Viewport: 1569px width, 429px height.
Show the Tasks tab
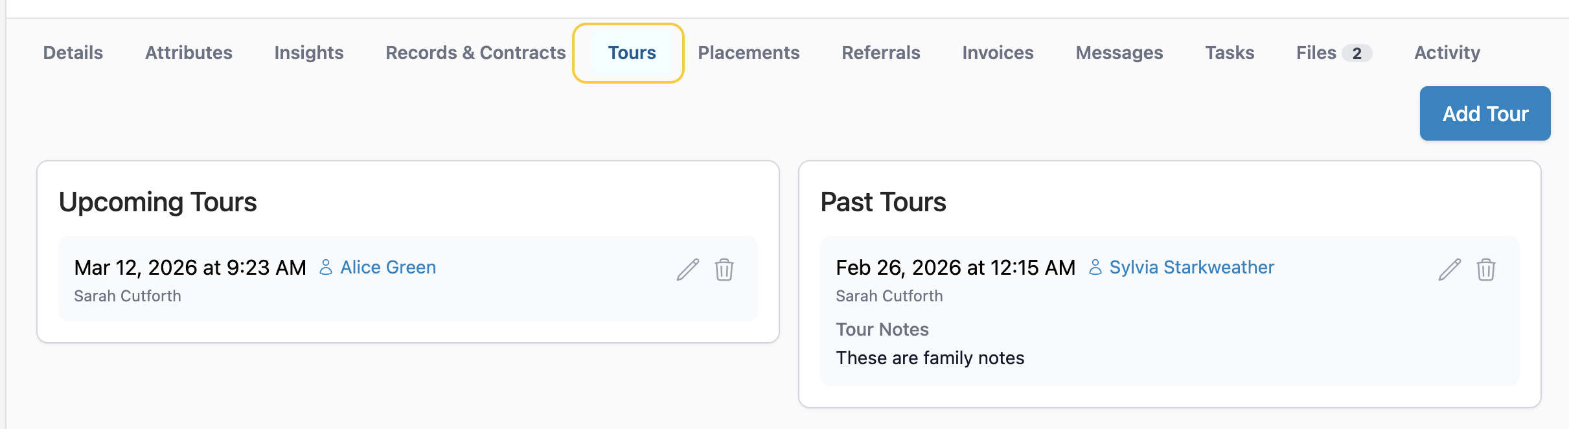1230,53
